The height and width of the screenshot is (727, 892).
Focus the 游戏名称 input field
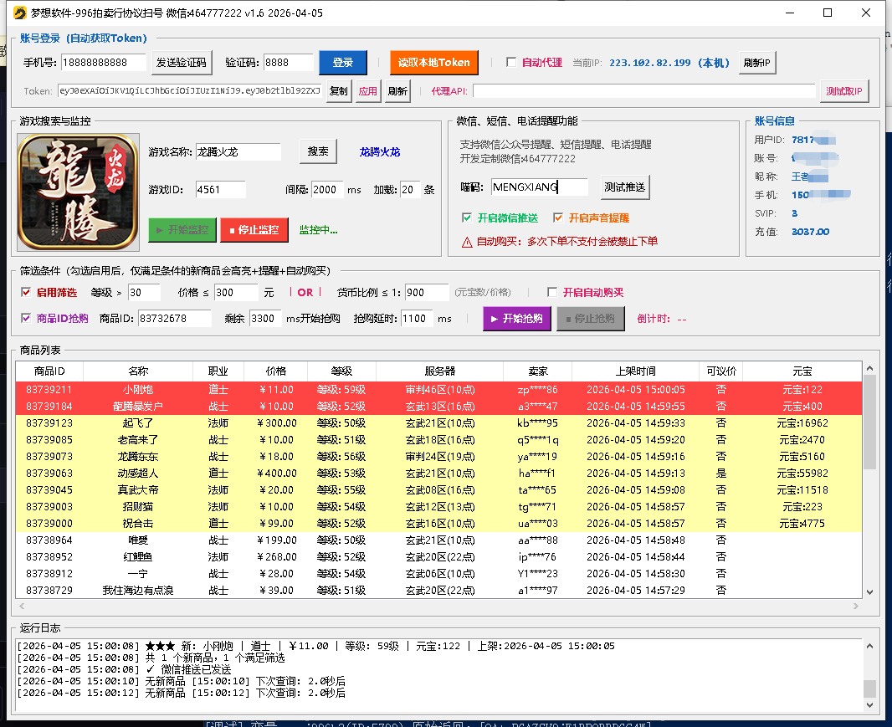click(x=238, y=152)
